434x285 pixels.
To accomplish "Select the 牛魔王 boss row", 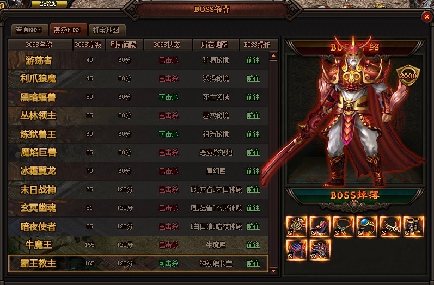I will pos(138,245).
